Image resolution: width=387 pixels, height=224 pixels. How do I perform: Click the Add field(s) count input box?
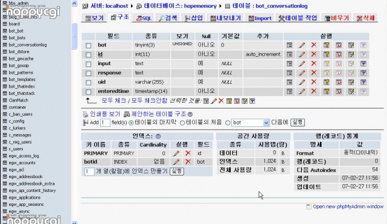click(x=105, y=123)
